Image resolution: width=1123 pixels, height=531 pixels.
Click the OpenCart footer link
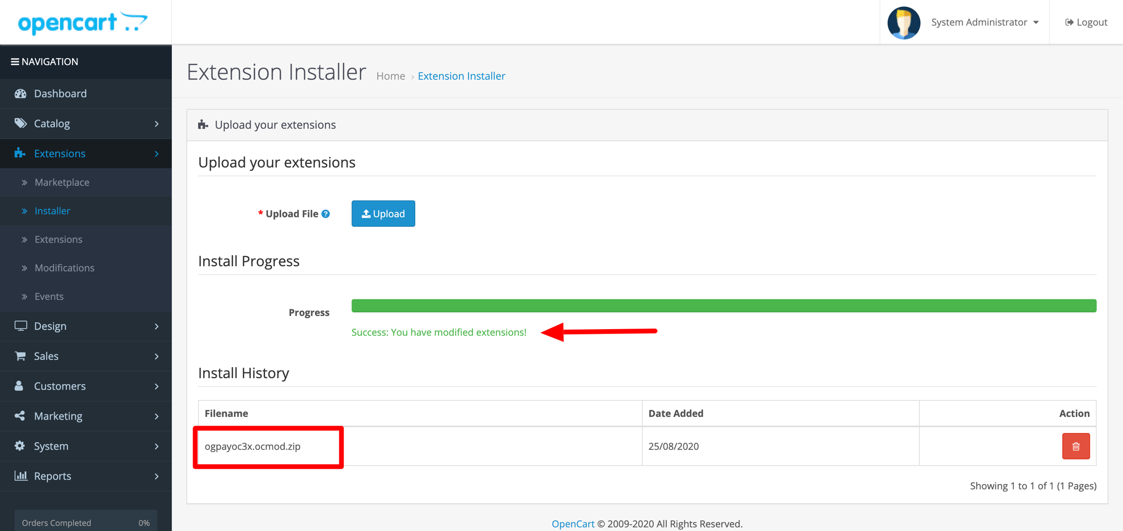coord(573,524)
